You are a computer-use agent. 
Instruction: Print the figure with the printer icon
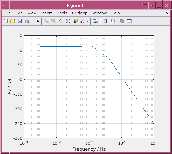(x=27, y=21)
